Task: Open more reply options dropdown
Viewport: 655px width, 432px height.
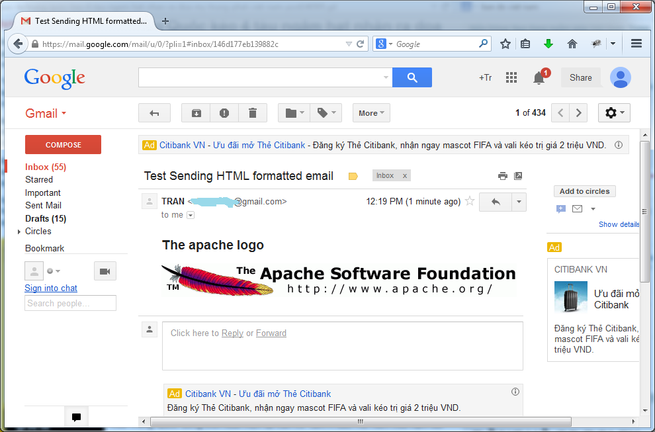Action: [x=519, y=202]
